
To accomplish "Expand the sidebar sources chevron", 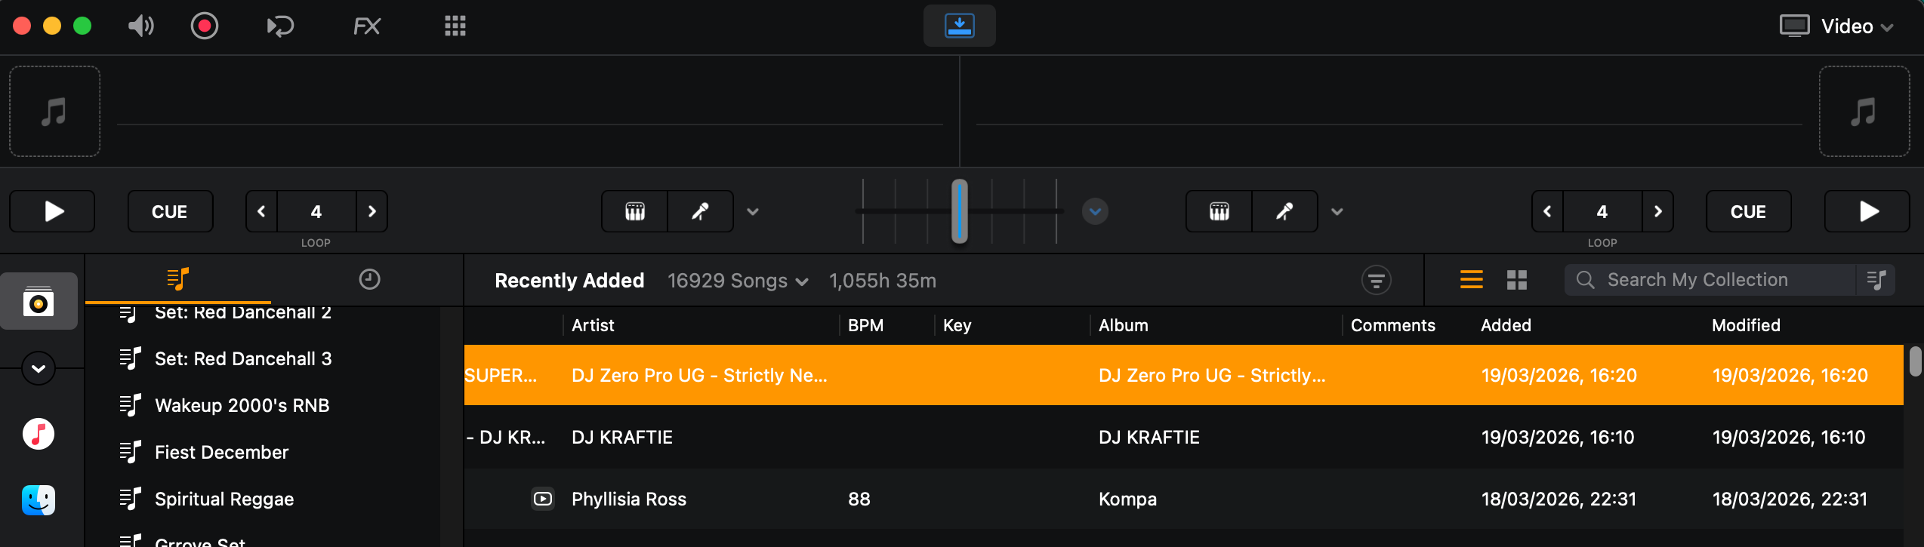I will tap(39, 368).
